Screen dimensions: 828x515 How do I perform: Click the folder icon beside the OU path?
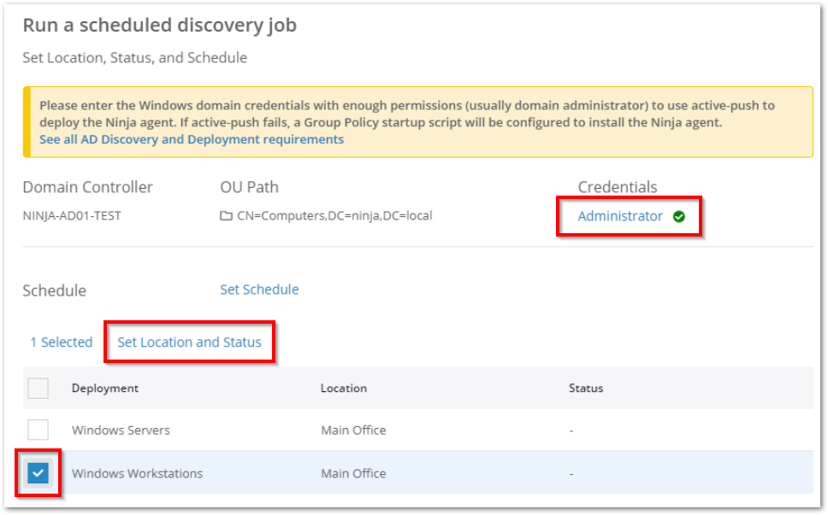pyautogui.click(x=227, y=215)
